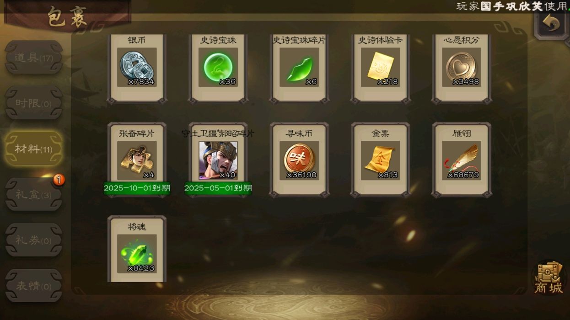Click the back arrow button
Screen dimensions: 570x320
(551, 23)
